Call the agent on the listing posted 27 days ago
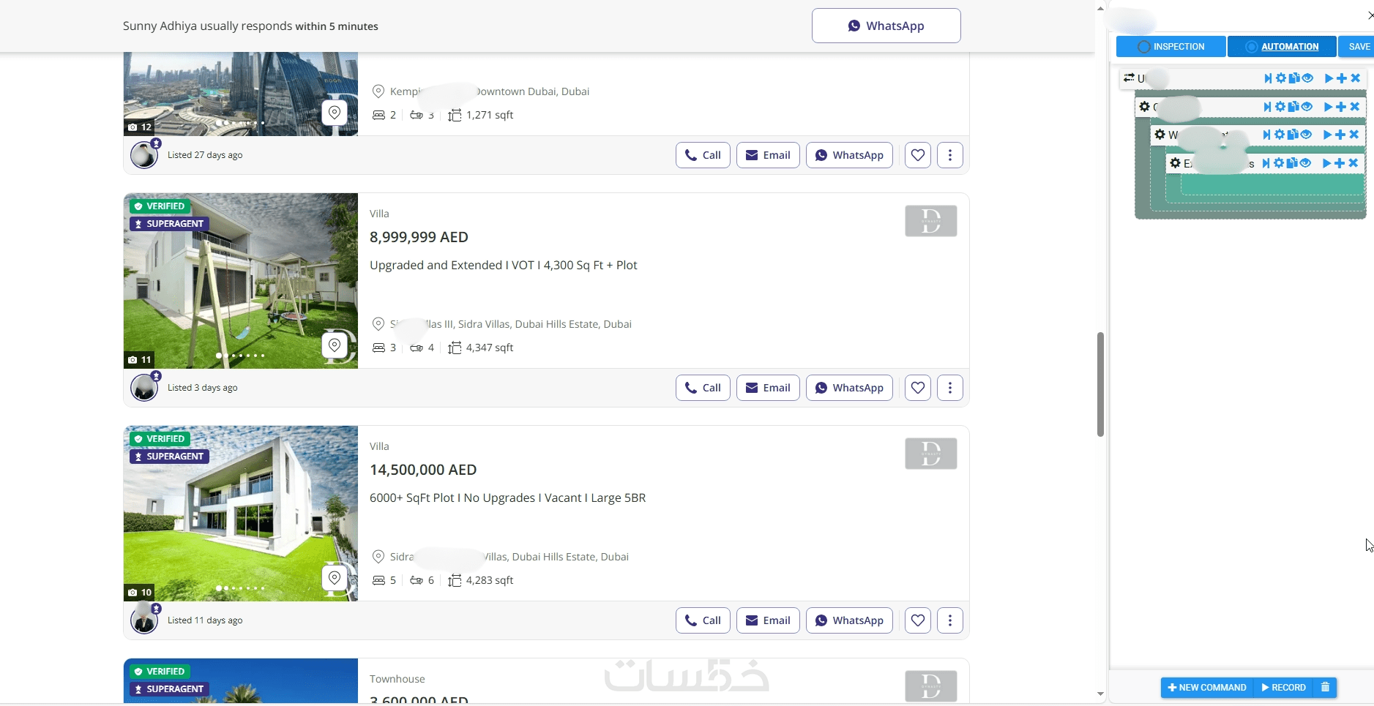The image size is (1374, 706). point(703,155)
